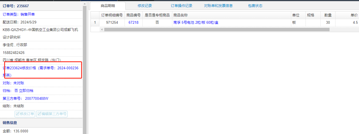This screenshot has width=359, height=134.
Task: Click the customer name KBB-QXZHGY--中国航空工业集团公司成都飞机设计研究所
Action: [x=41, y=33]
